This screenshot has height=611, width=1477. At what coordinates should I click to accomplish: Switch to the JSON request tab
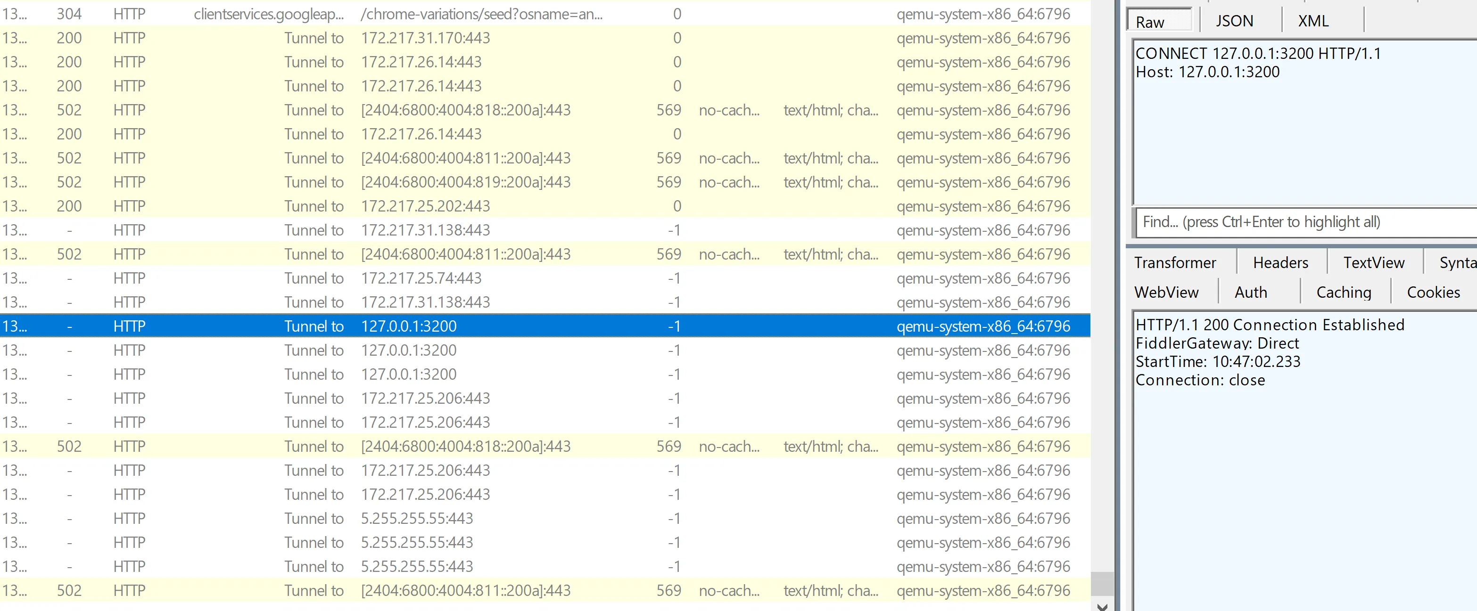click(x=1235, y=21)
